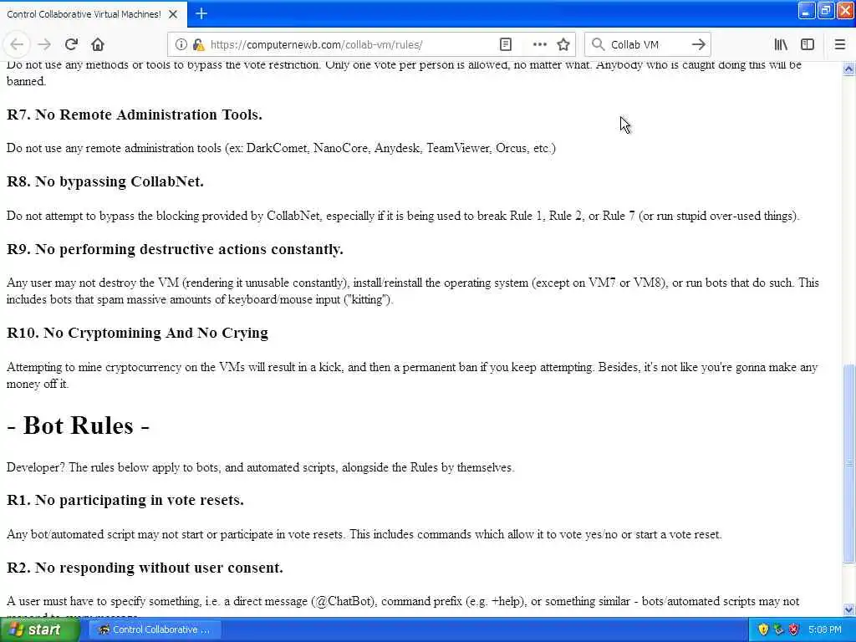Click heading R8. No bypassing CollabNet.
This screenshot has height=642, width=856.
(x=104, y=181)
